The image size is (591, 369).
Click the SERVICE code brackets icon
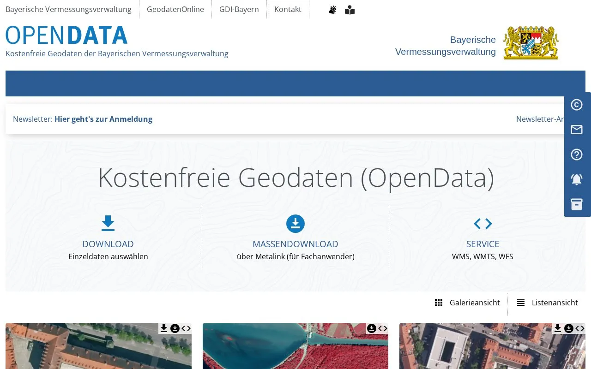pos(483,224)
